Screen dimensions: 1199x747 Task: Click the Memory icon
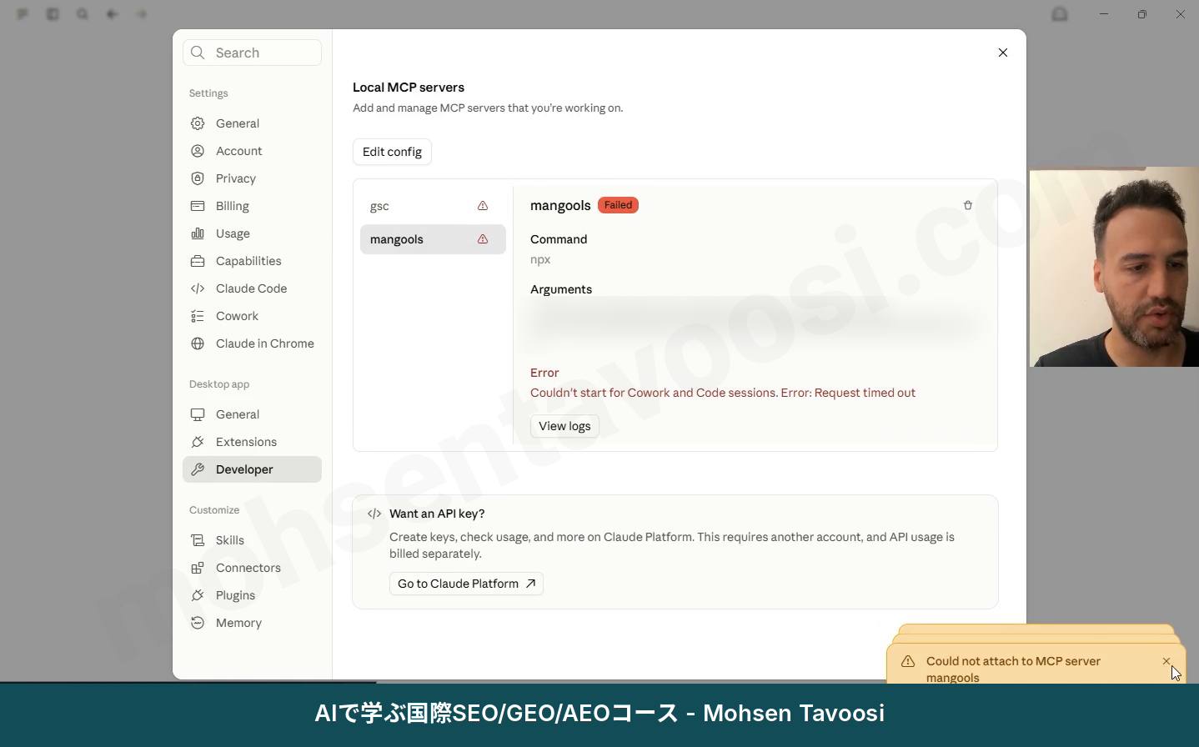point(198,623)
